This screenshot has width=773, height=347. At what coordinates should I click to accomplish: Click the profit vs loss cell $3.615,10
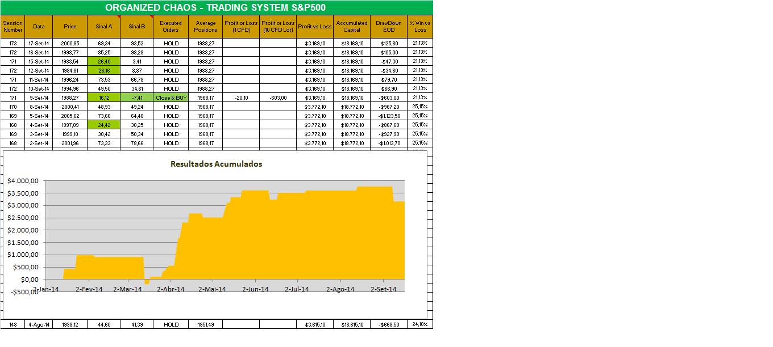(x=315, y=324)
